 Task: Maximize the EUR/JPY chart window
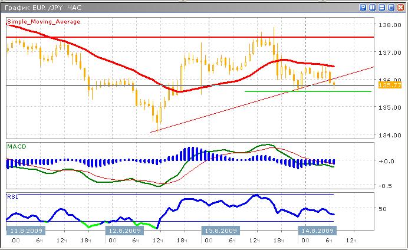pyautogui.click(x=390, y=8)
